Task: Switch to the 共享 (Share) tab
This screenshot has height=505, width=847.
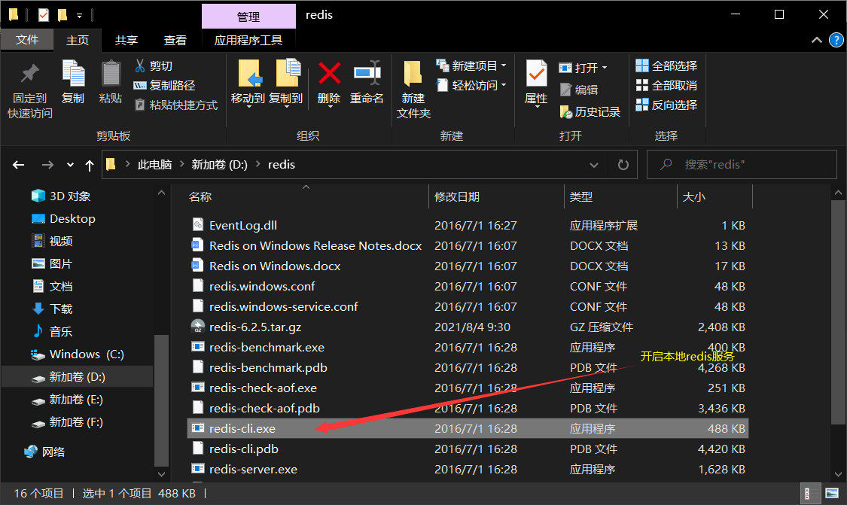Action: [126, 41]
